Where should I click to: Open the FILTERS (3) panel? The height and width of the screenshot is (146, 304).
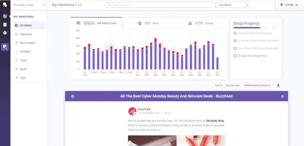pos(289,5)
